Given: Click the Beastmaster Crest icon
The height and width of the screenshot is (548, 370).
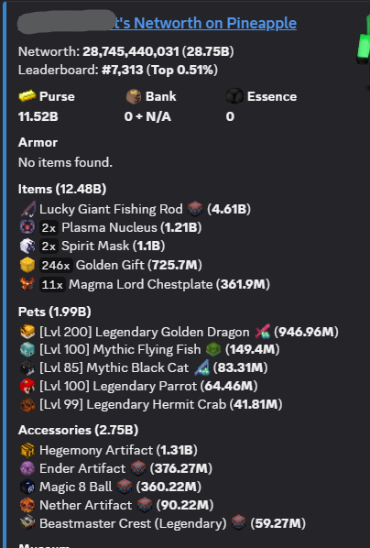Looking at the screenshot, I should [x=27, y=523].
